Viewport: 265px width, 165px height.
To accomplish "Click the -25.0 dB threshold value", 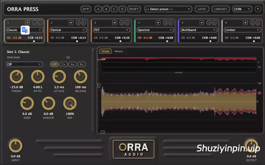I will pyautogui.click(x=16, y=87).
